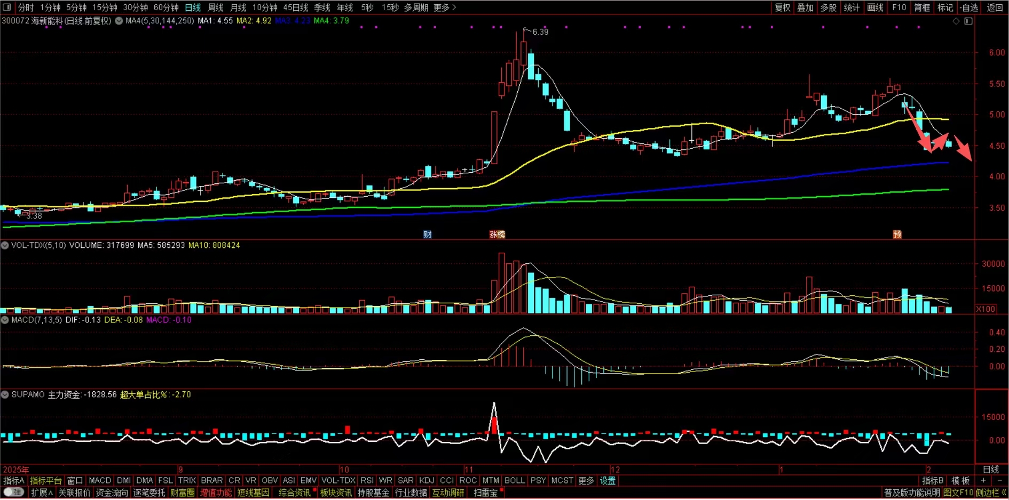Select the RSI indicator
The image size is (1009, 500).
tap(367, 481)
